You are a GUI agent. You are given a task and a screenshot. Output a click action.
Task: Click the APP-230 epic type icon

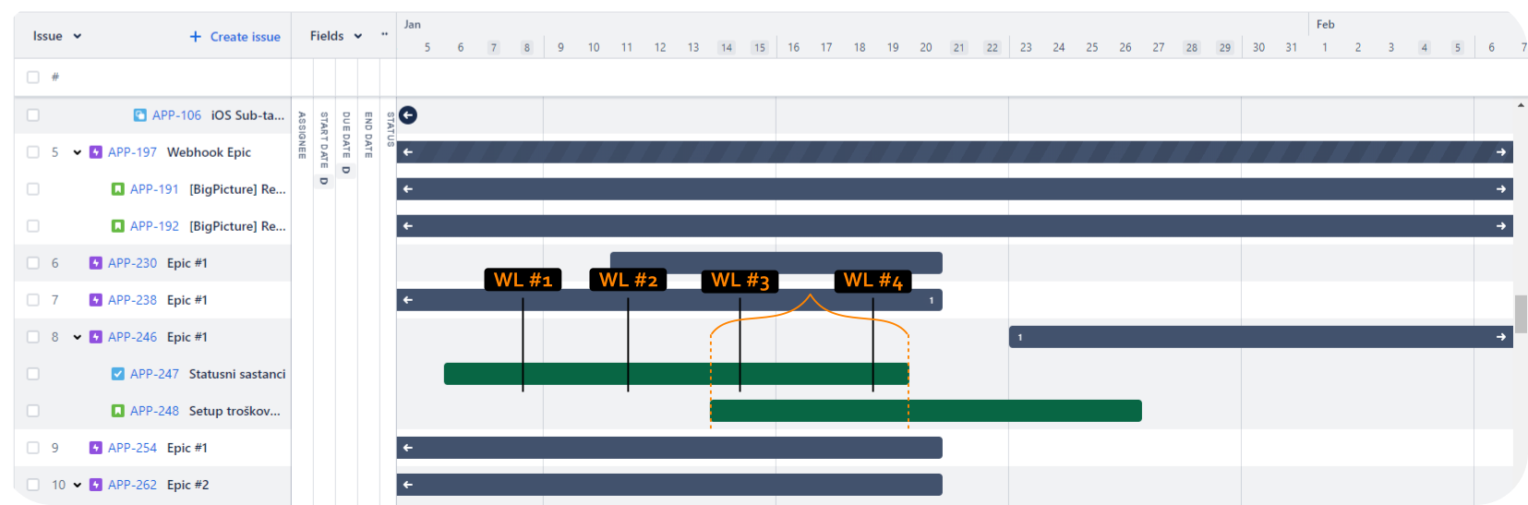[x=96, y=263]
